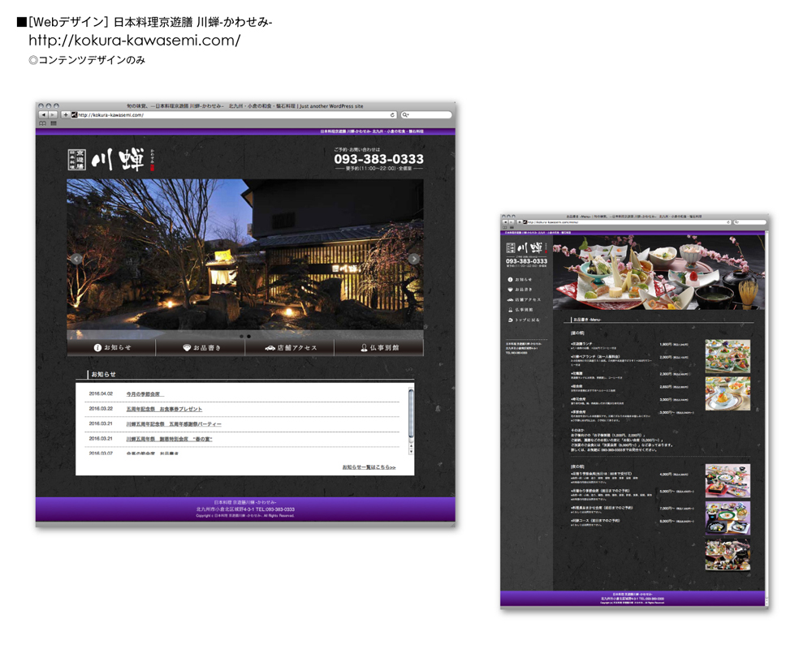812x649 pixels.
Task: Select the second slider pagination dot
Action: coord(248,337)
